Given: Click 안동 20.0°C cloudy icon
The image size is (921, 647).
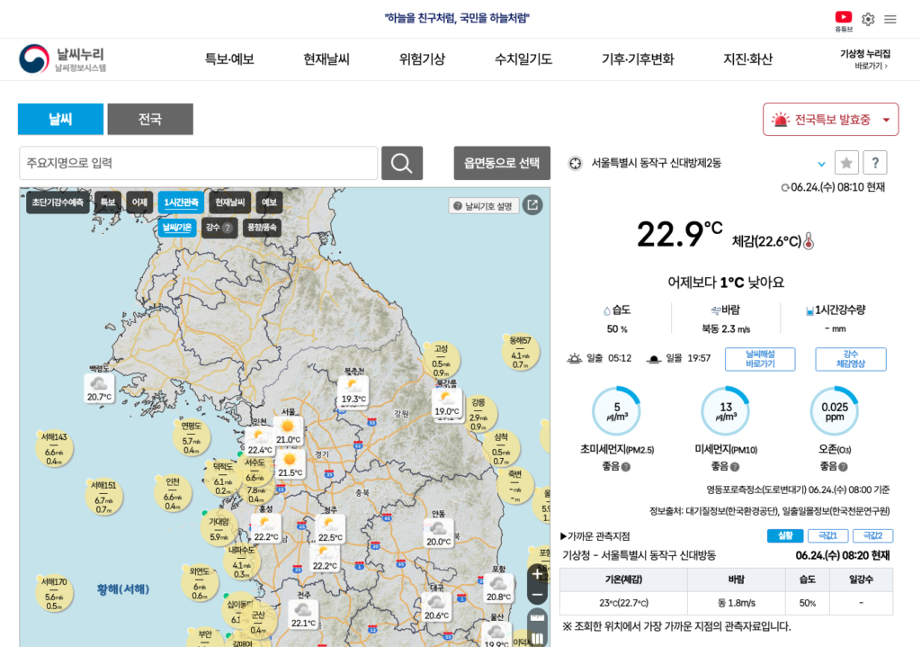Looking at the screenshot, I should [x=438, y=529].
